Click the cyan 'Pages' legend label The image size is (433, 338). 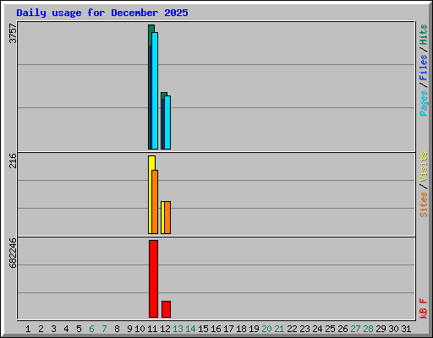pos(424,103)
